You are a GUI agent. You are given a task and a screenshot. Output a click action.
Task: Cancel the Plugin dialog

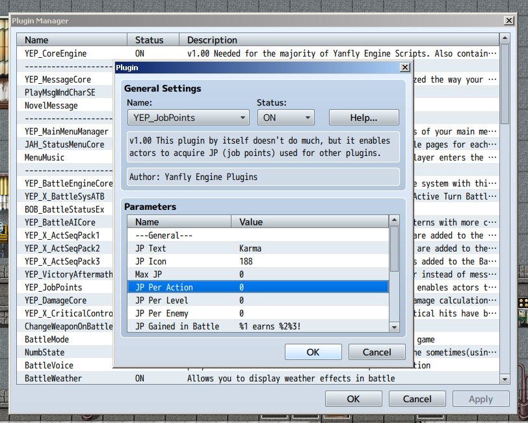click(x=376, y=352)
